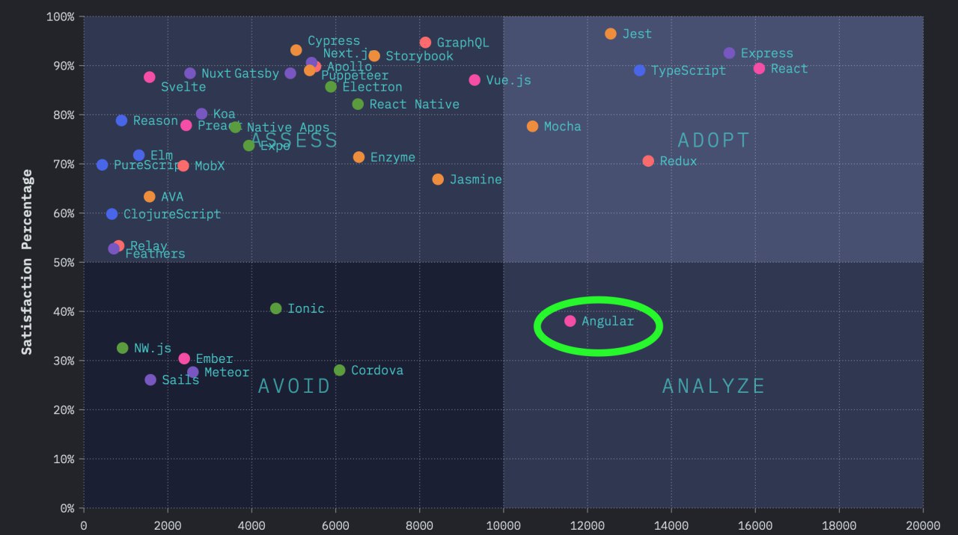The width and height of the screenshot is (958, 535).
Task: Select the purple Meteor data point
Action: 193,372
